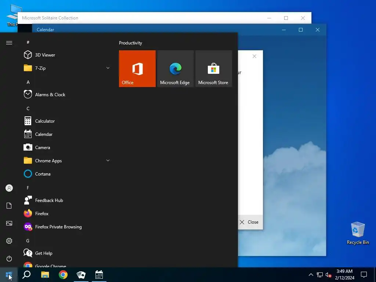Image resolution: width=376 pixels, height=282 pixels.
Task: Dismiss the Calendar dialog with X
Action: [254, 56]
